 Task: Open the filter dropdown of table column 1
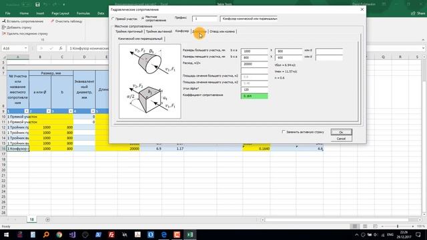(27, 111)
